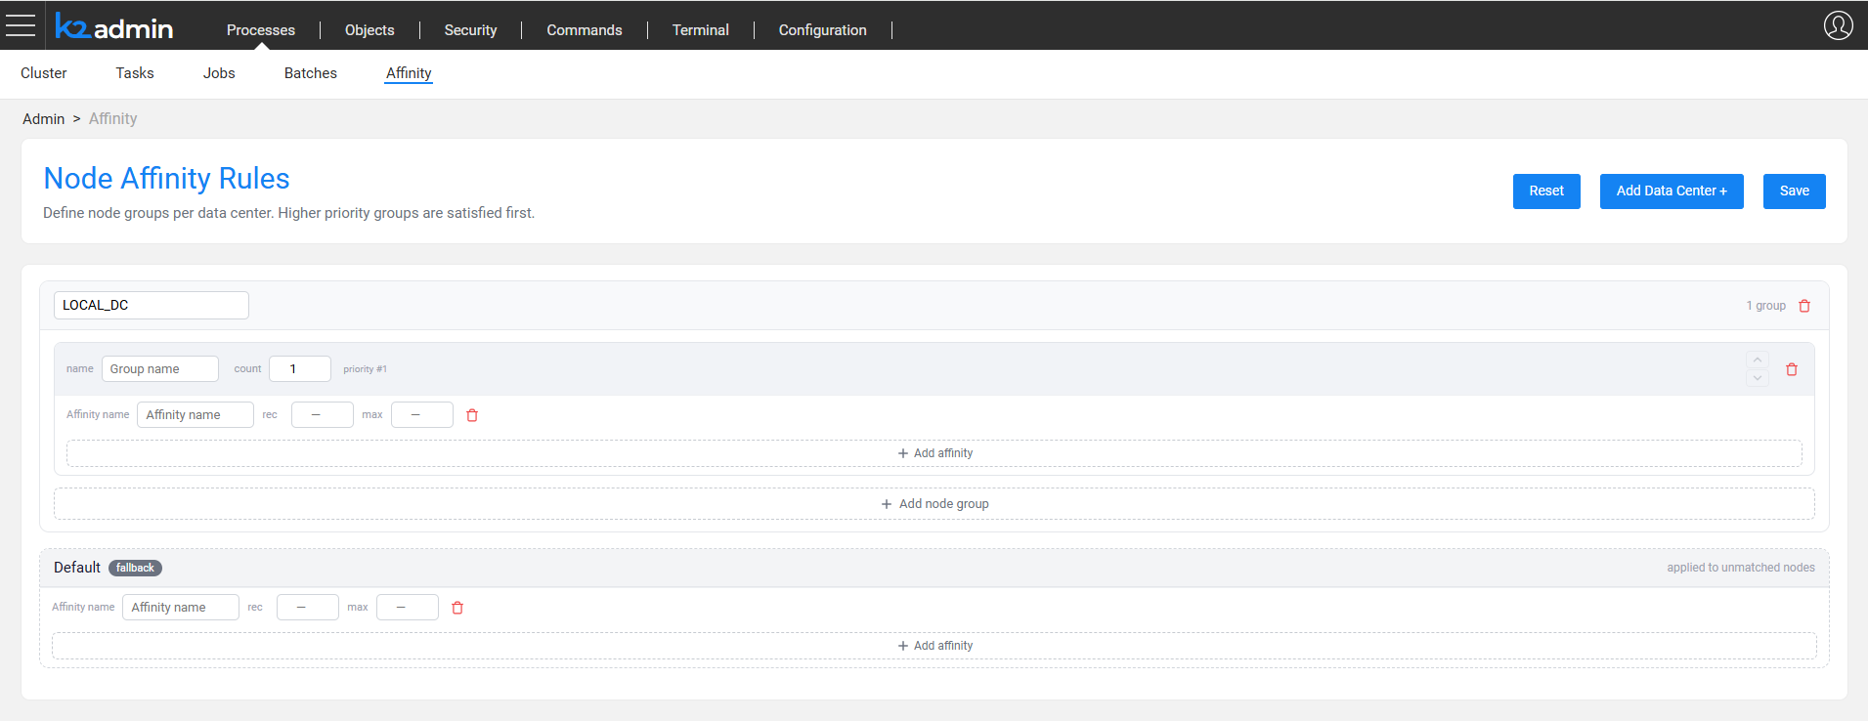Click the 'priority #1' label
Viewport: 1868px width, 721px height.
pyautogui.click(x=365, y=369)
